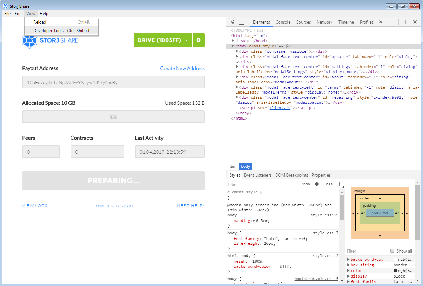
Task: Open the Help menu
Action: 44,14
